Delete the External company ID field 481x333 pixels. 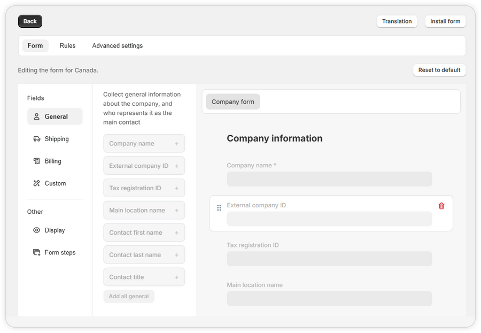click(441, 206)
